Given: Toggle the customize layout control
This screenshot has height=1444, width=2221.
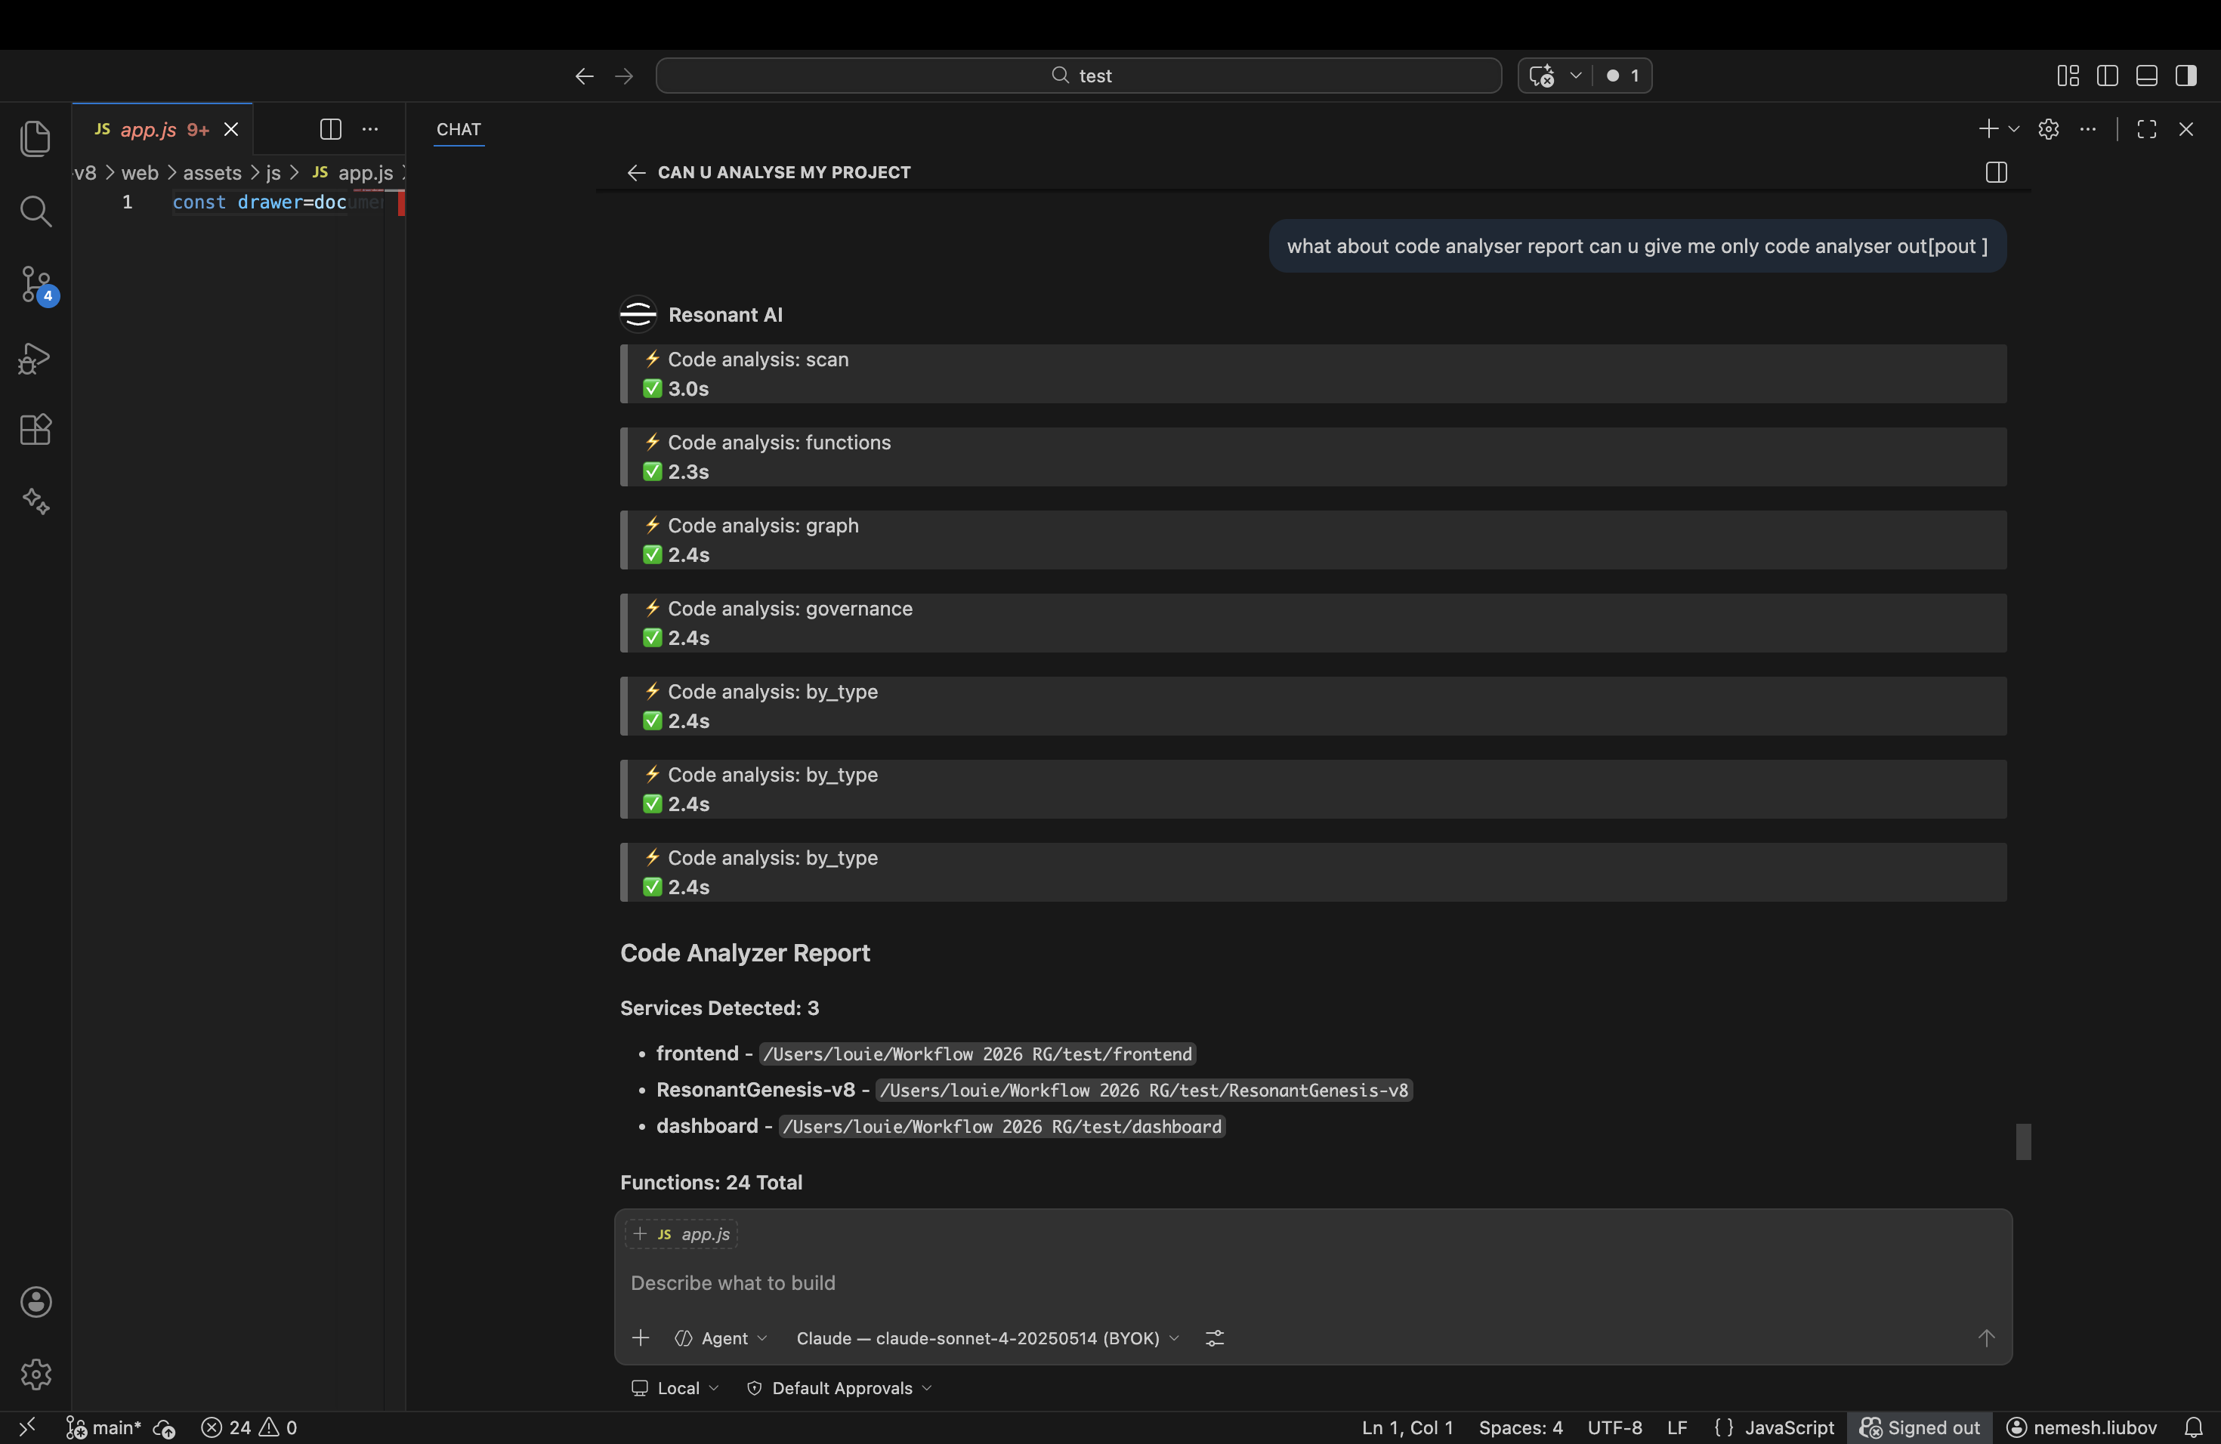Looking at the screenshot, I should pyautogui.click(x=2067, y=76).
